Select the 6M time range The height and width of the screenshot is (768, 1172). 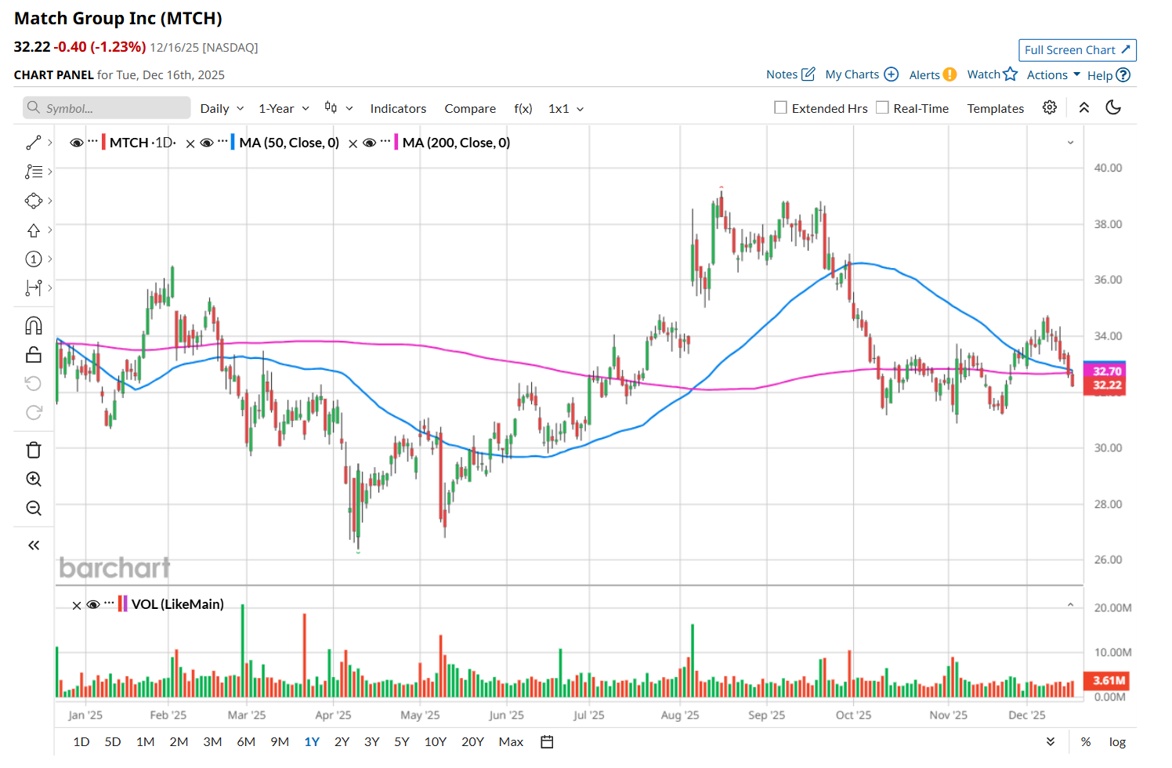tap(246, 741)
